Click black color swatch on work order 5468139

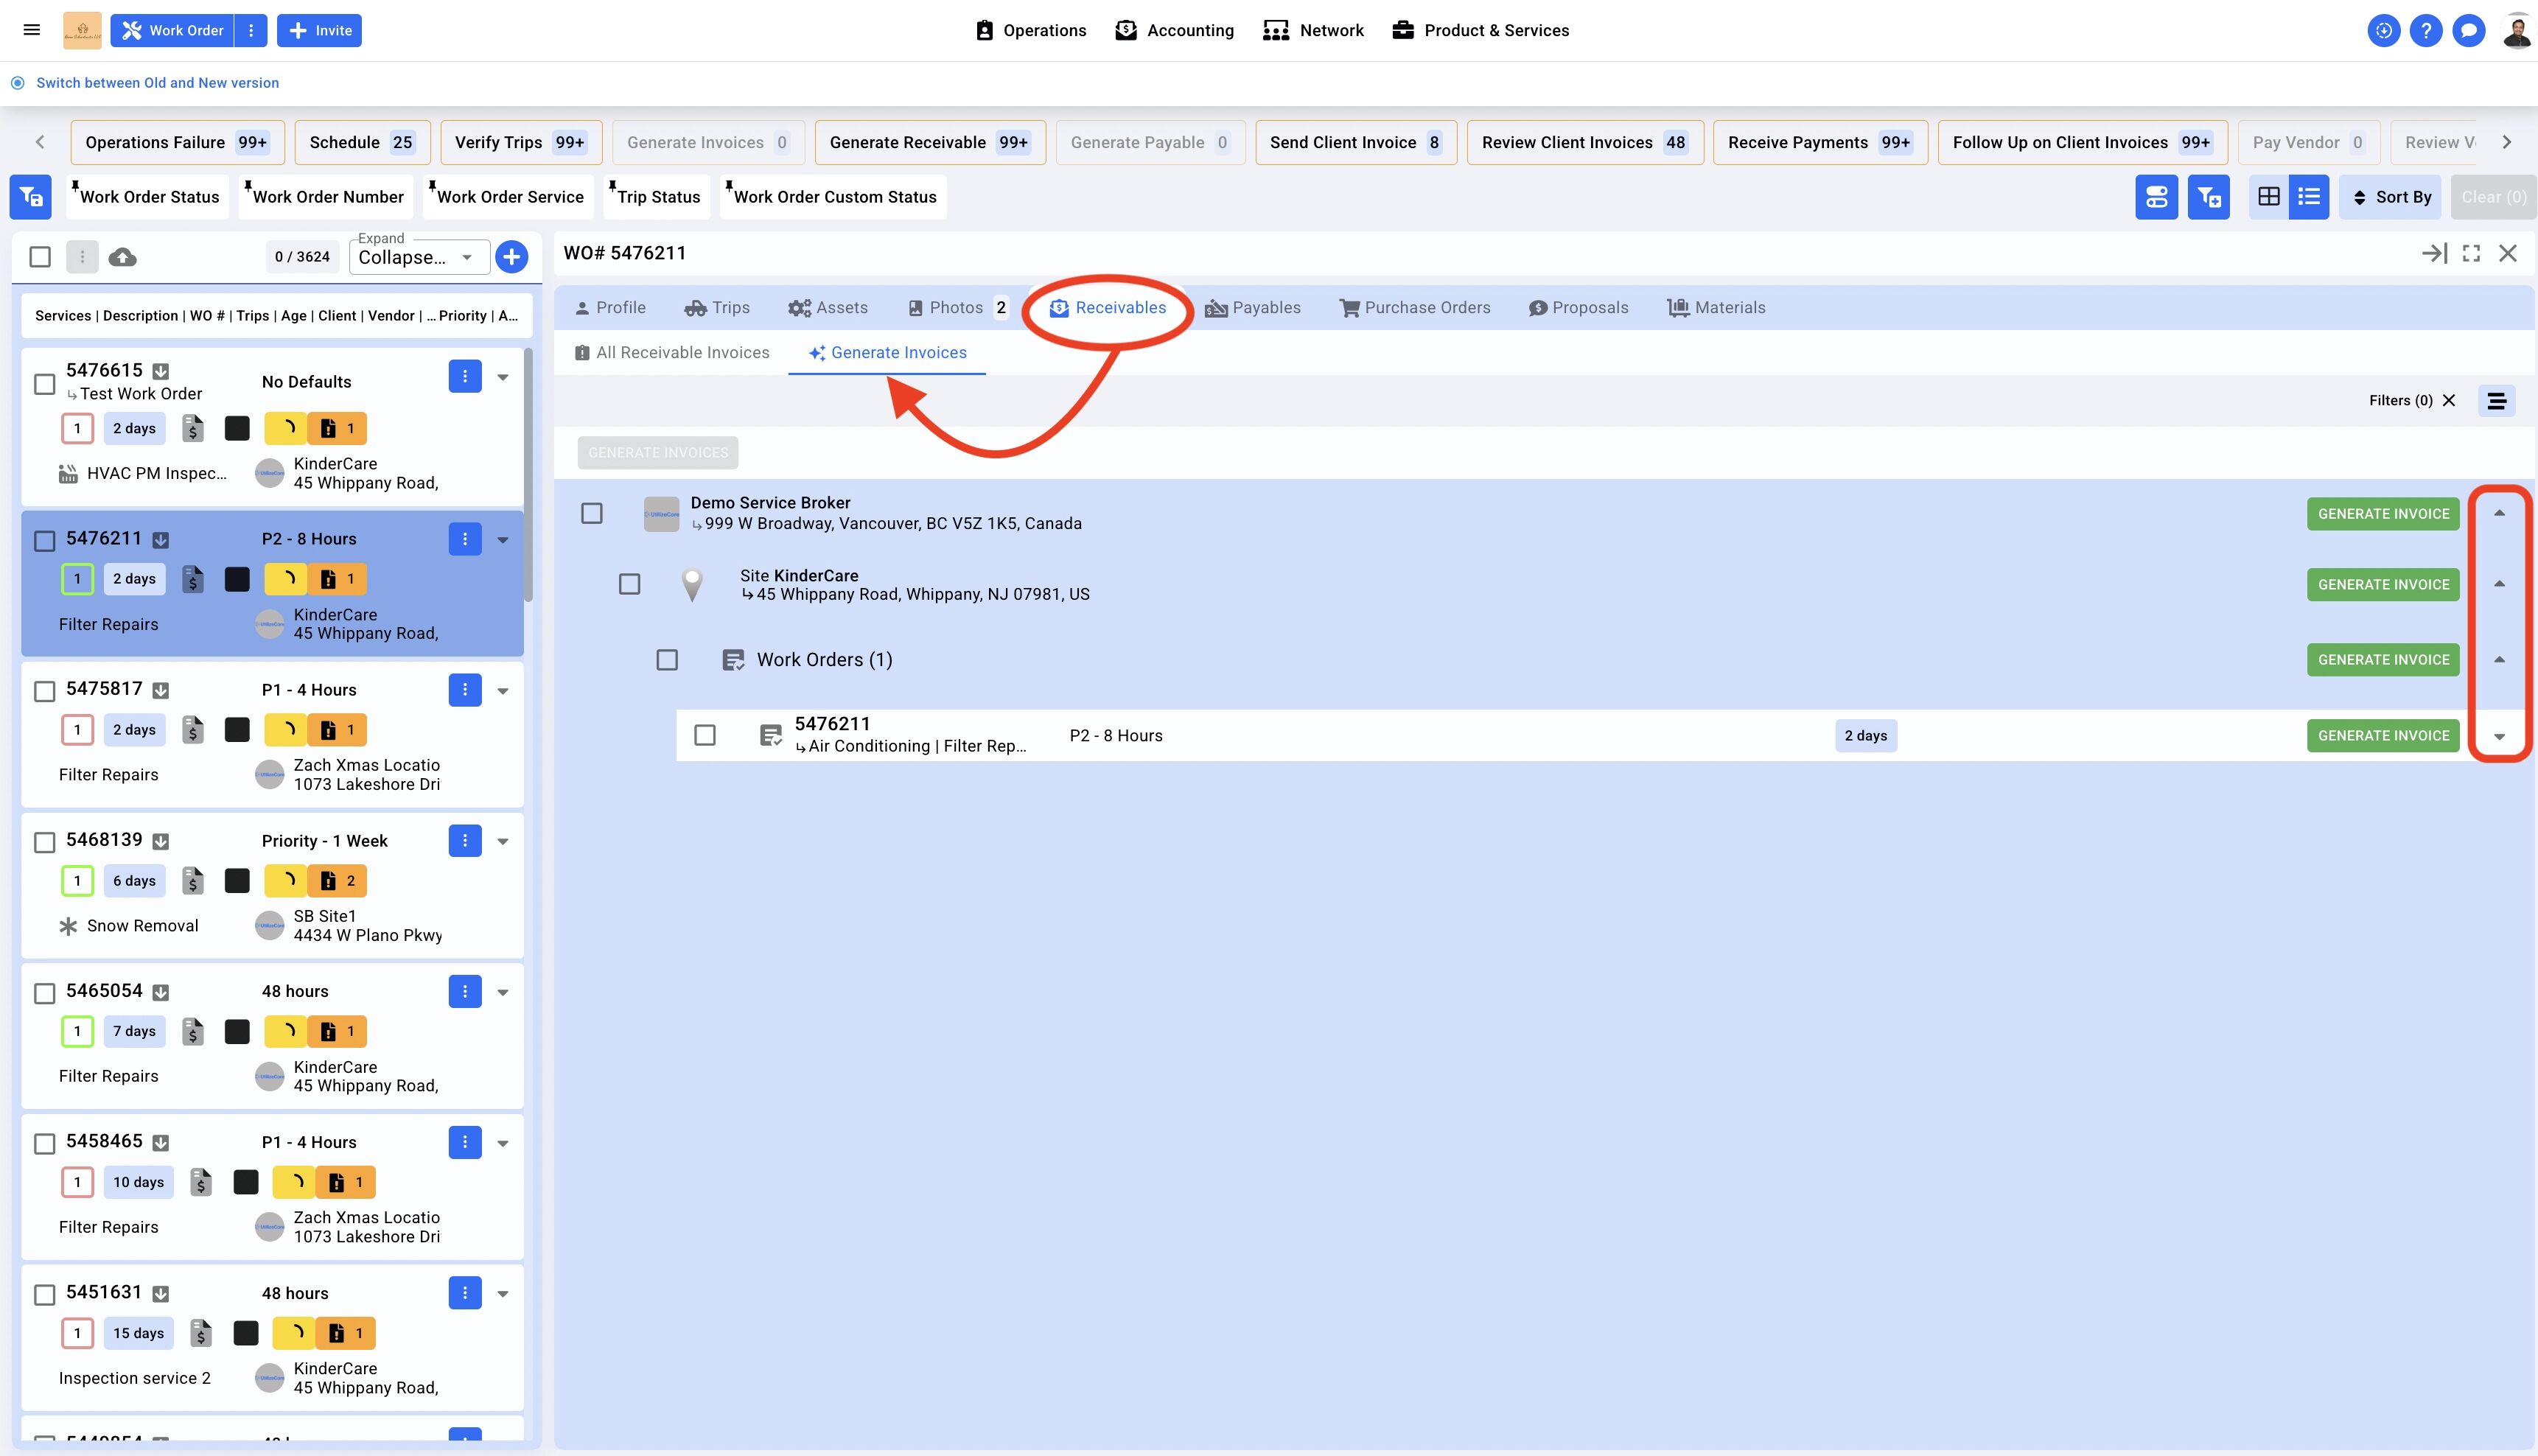click(x=237, y=881)
